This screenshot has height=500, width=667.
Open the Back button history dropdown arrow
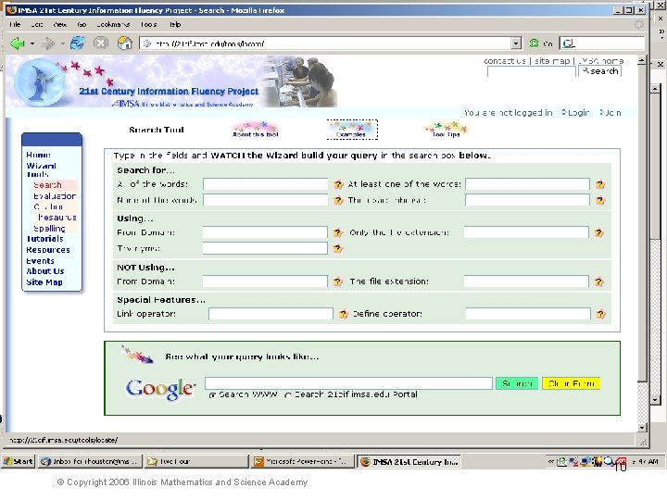[x=32, y=44]
